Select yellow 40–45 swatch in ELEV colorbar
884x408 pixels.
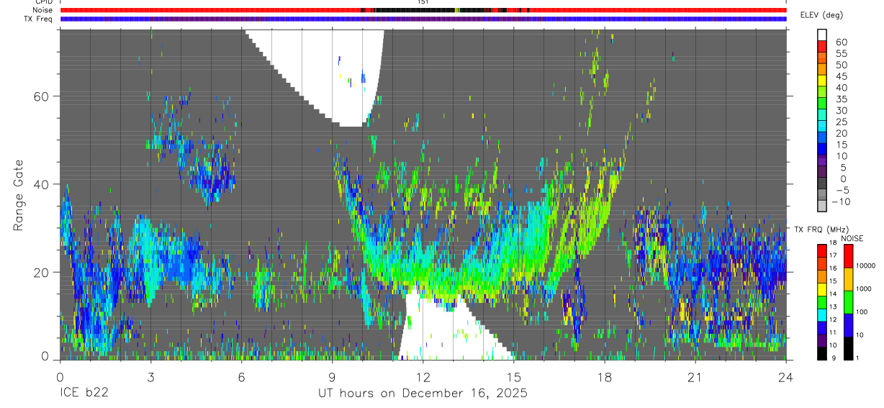(822, 81)
